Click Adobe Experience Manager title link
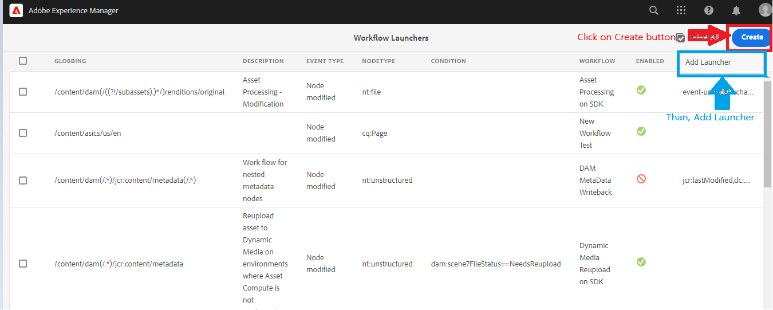This screenshot has height=310, width=773. coord(73,10)
